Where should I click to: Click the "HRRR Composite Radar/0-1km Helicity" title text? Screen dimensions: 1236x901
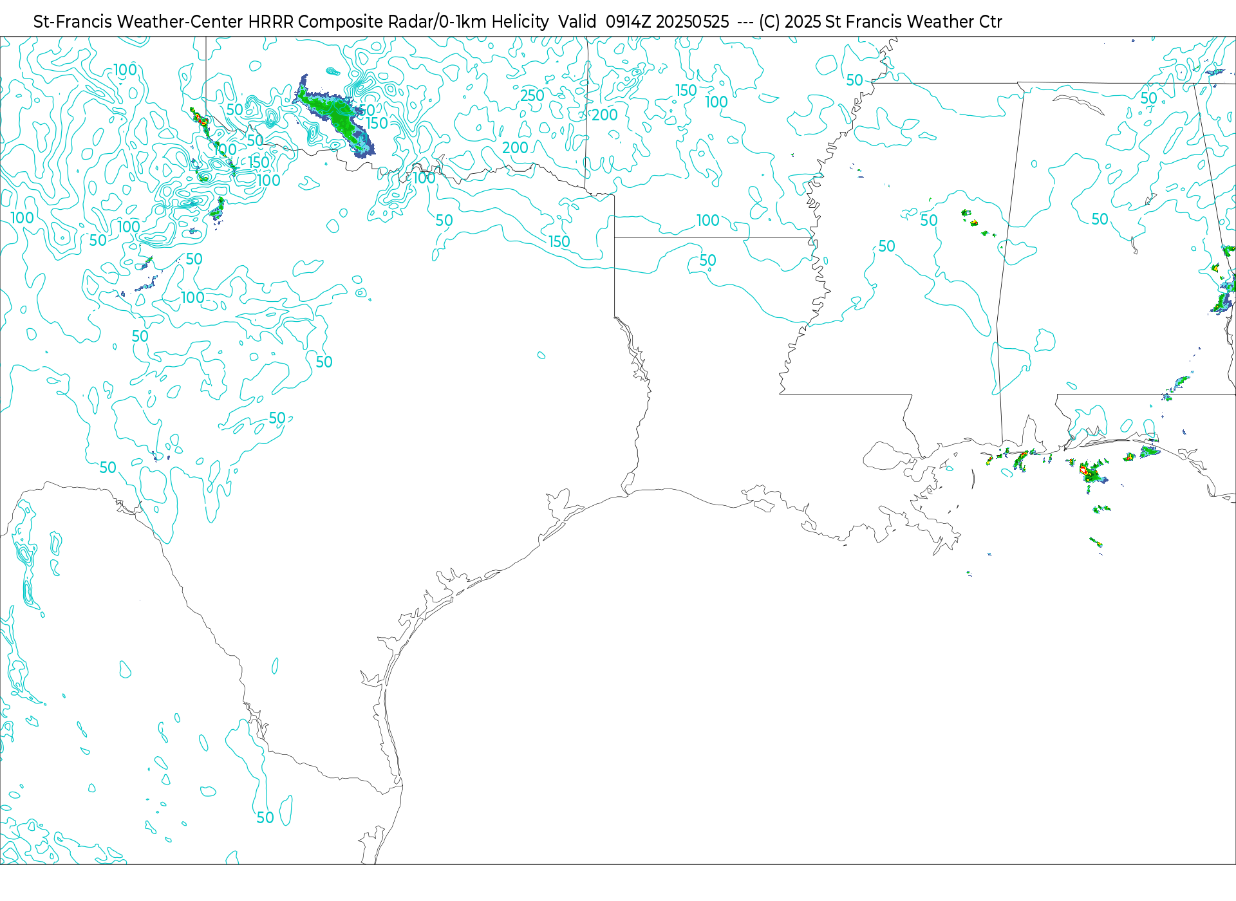coord(398,22)
